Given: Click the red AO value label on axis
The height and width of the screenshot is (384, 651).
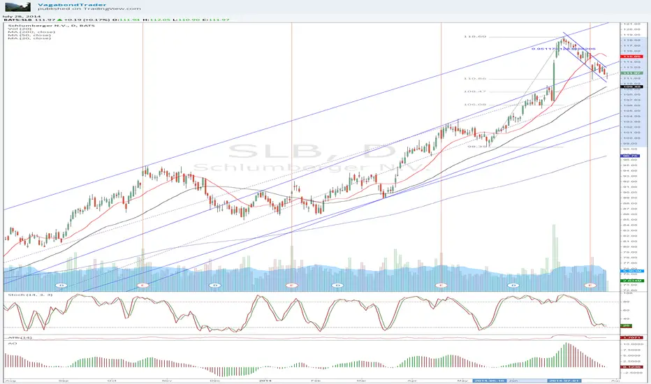Looking at the screenshot, I should [x=631, y=367].
